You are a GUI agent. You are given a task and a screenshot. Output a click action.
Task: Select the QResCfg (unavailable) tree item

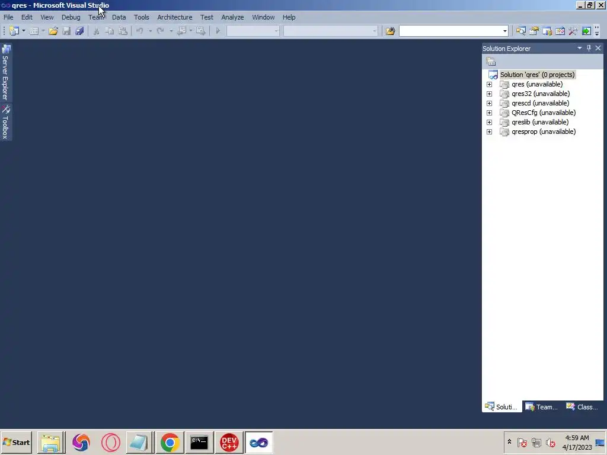544,113
